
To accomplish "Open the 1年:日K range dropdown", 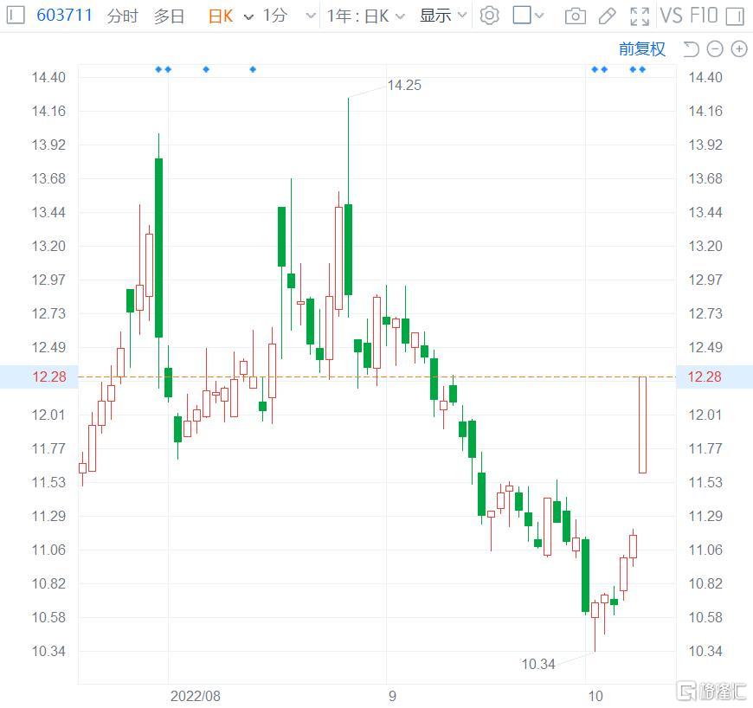I will click(x=366, y=16).
